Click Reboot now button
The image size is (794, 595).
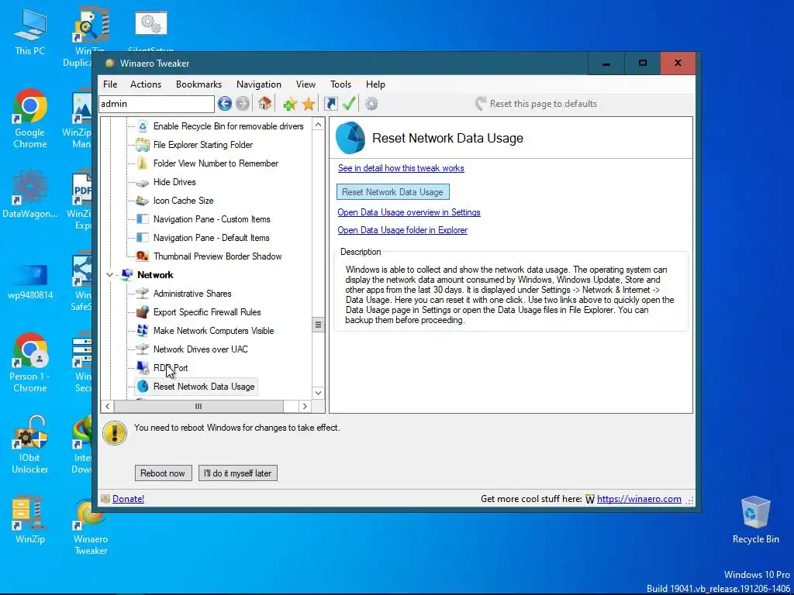point(163,473)
